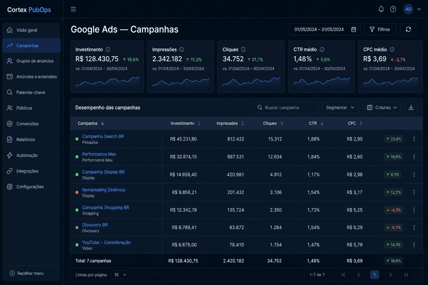This screenshot has height=285, width=428.
Task: Open the date range calendar icon
Action: point(354,29)
